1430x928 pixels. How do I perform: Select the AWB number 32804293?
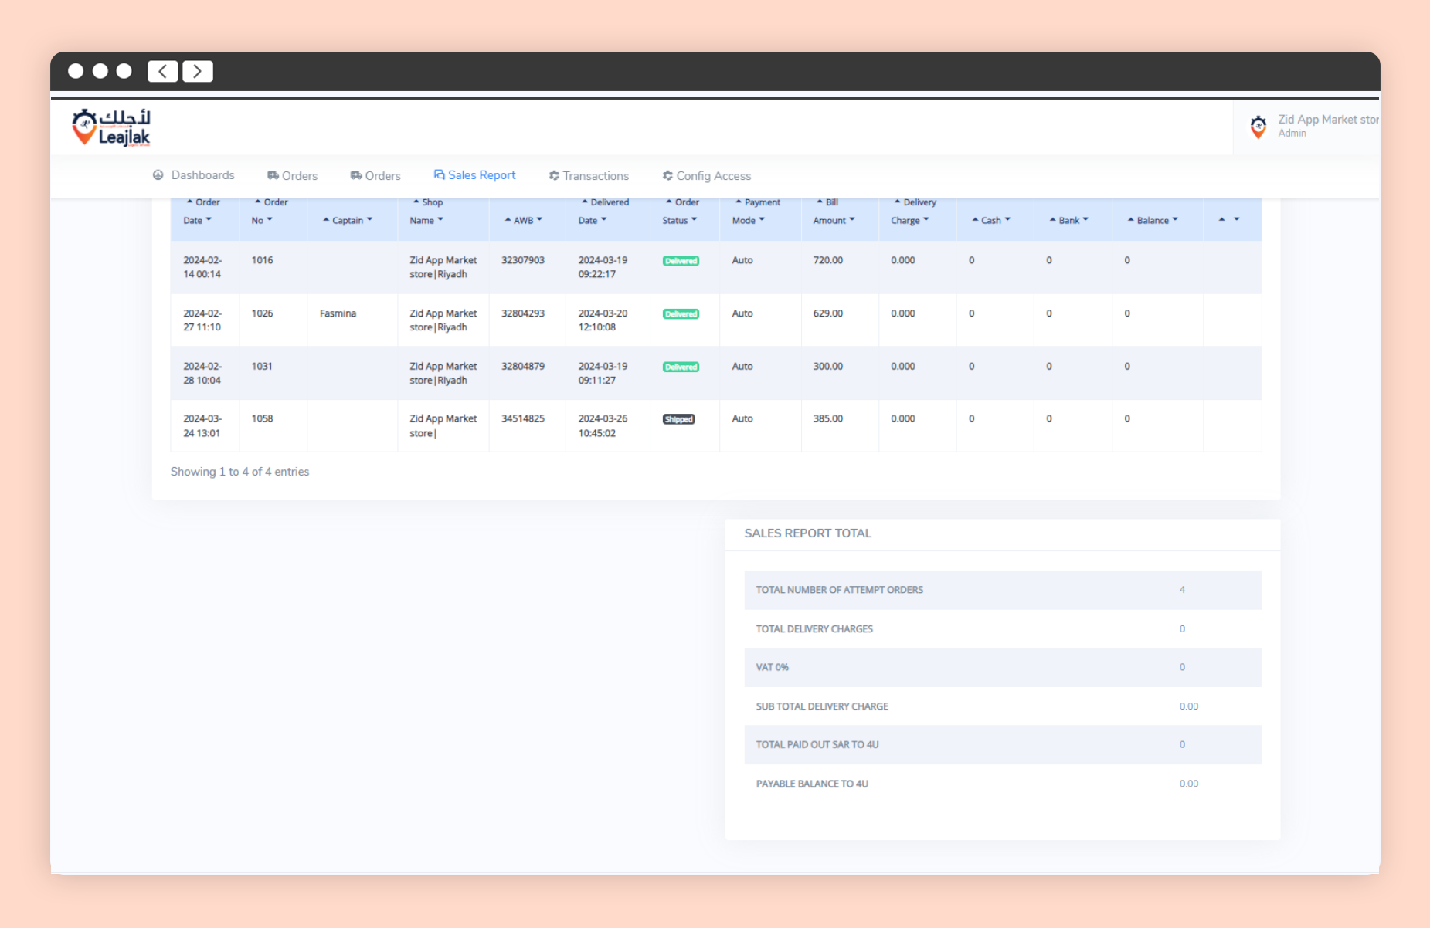point(523,313)
